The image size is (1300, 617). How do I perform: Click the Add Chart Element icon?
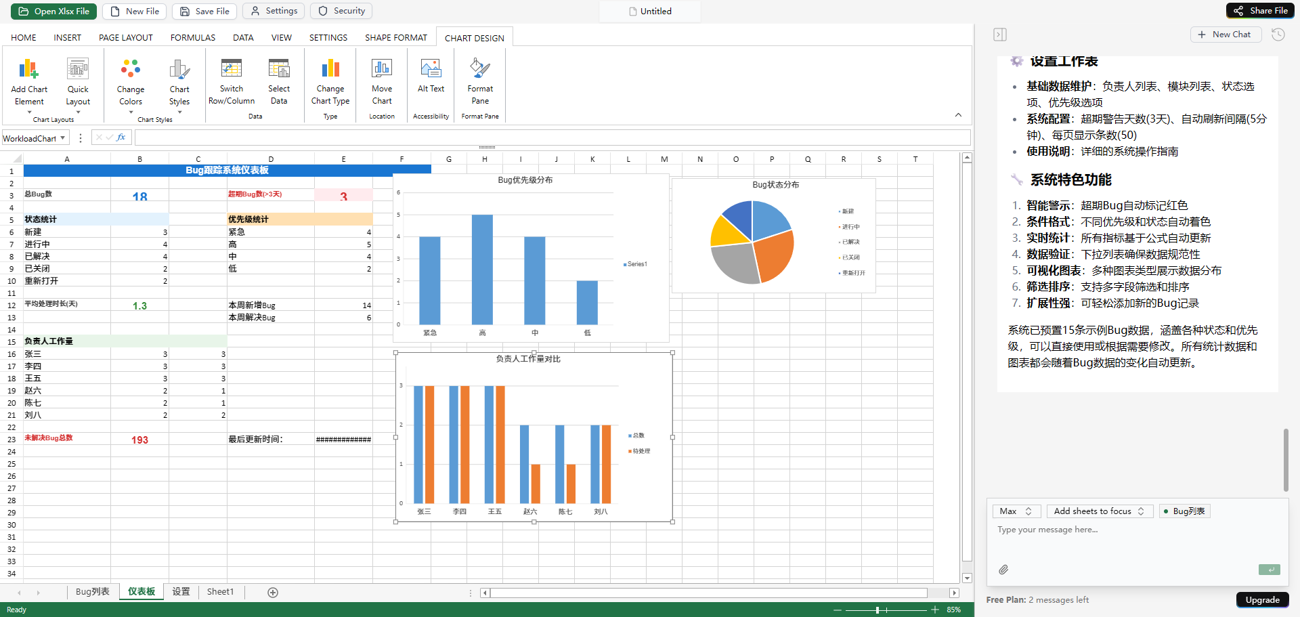28,68
